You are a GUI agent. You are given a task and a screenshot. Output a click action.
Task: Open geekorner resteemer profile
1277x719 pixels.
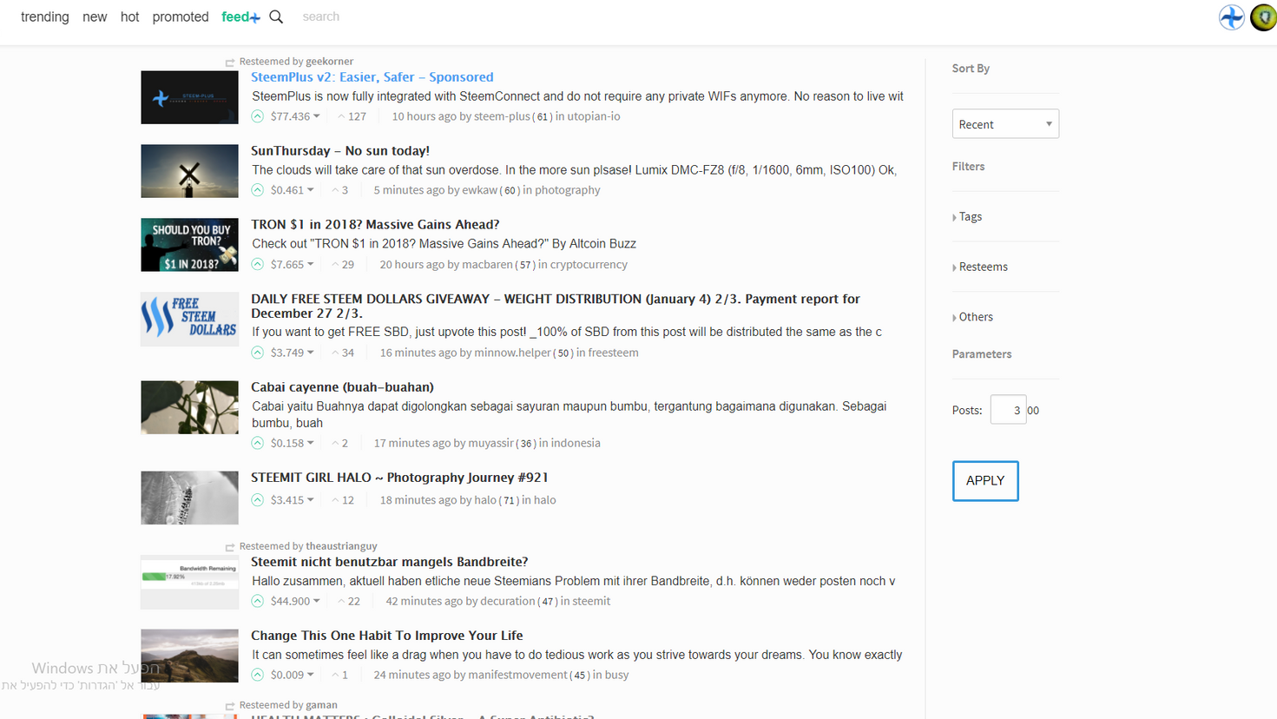(x=330, y=62)
